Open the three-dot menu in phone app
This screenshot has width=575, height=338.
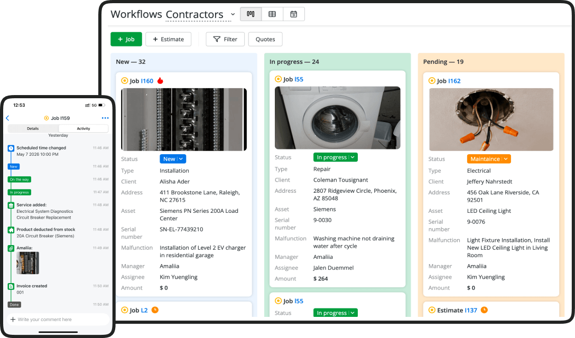[105, 118]
